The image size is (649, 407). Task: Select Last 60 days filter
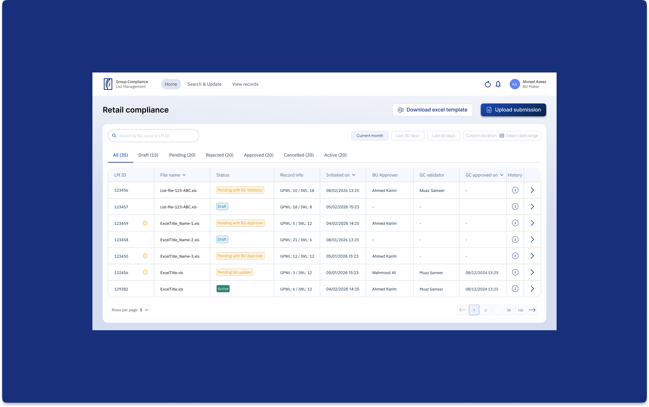coord(443,136)
